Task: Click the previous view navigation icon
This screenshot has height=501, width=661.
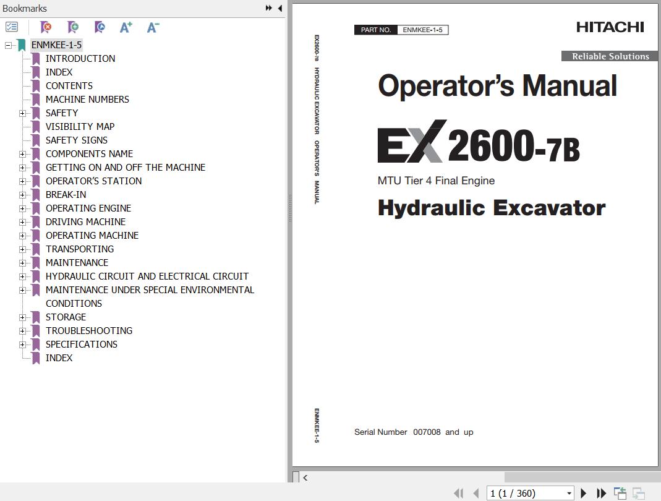Action: (x=620, y=493)
